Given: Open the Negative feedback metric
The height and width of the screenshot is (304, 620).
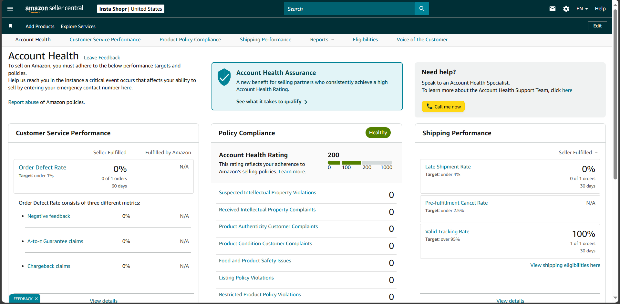Looking at the screenshot, I should (x=49, y=216).
